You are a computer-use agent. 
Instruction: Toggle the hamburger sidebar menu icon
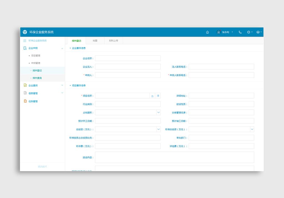[x=25, y=41]
